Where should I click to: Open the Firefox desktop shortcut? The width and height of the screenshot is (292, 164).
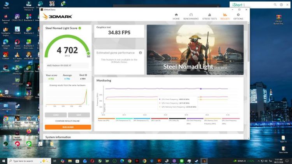[29, 132]
